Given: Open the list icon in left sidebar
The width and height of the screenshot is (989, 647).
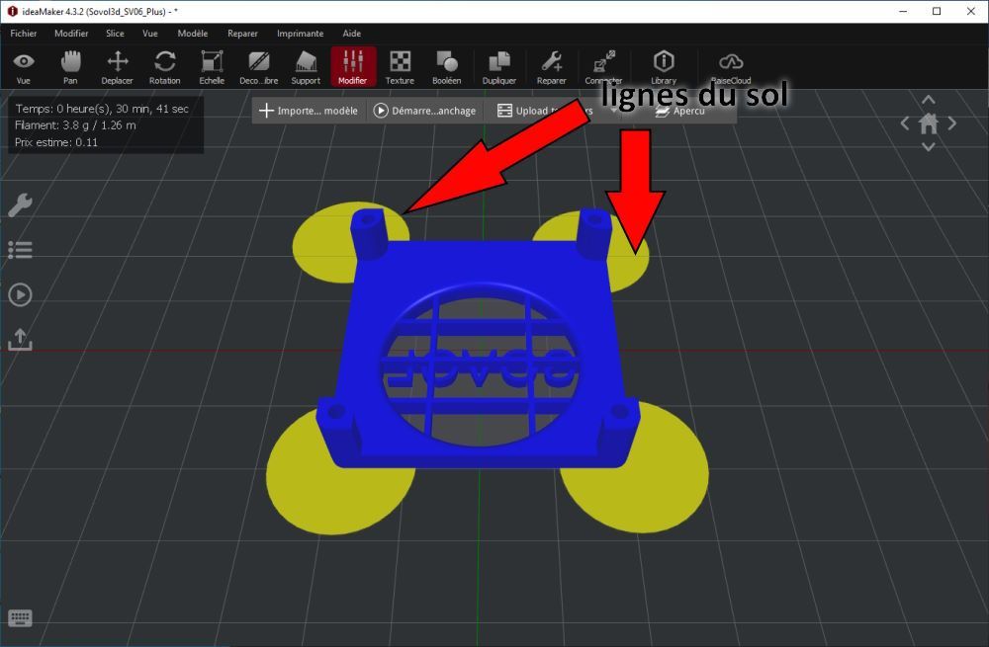Looking at the screenshot, I should 20,250.
